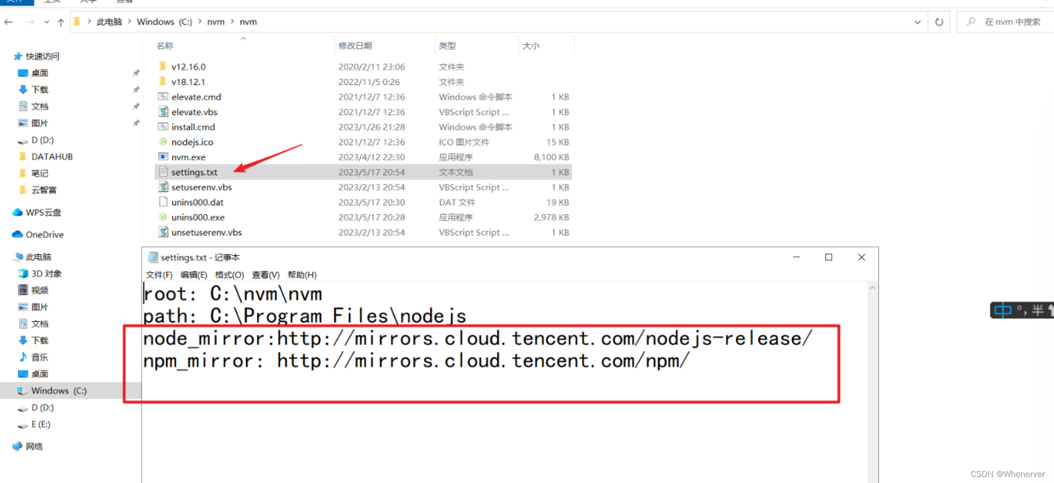
Task: Sort files by 修改日期 column
Action: 355,45
